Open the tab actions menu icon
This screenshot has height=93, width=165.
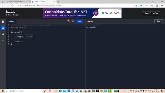3,2
